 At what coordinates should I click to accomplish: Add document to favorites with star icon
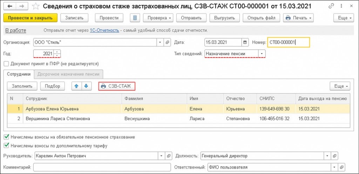click(35, 6)
